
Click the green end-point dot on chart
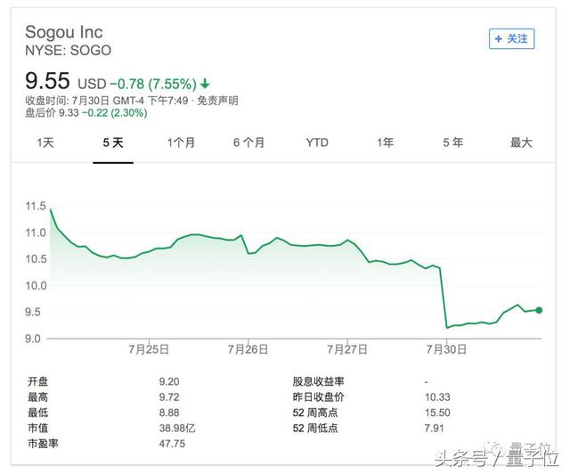click(539, 310)
